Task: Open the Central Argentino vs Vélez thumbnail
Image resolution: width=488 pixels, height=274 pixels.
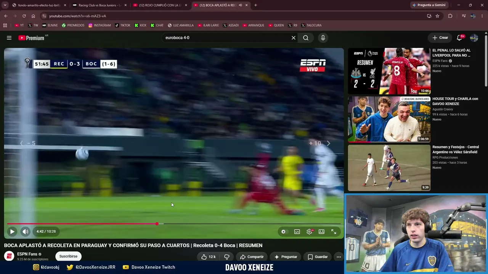Action: (x=389, y=167)
